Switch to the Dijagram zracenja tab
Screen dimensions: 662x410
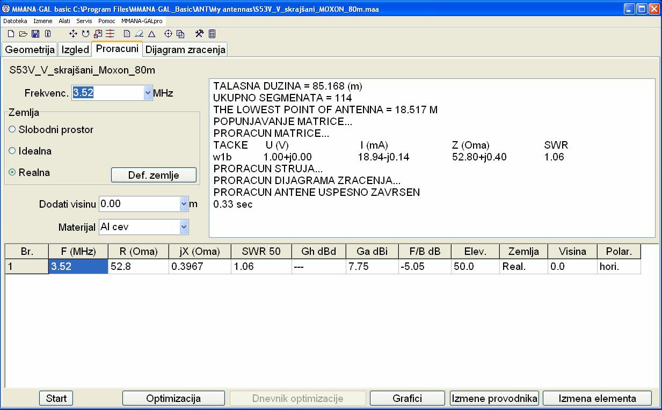[x=185, y=50]
